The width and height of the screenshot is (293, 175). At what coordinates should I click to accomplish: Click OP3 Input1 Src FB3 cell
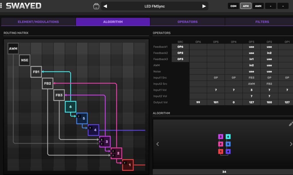point(251,78)
